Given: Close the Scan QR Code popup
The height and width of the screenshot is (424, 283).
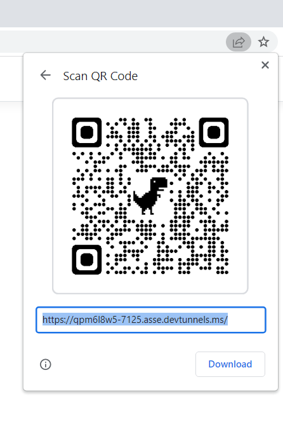Looking at the screenshot, I should point(265,65).
